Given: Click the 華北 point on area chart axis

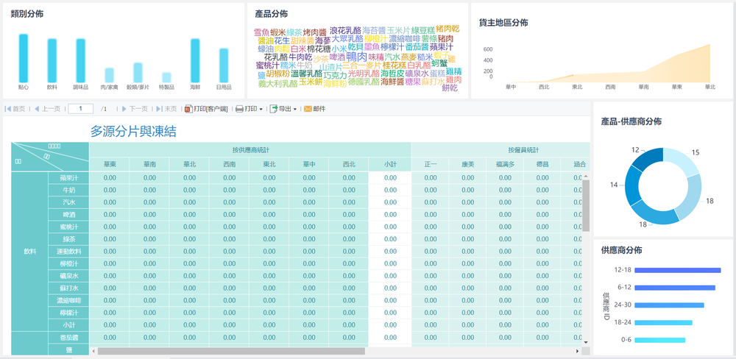Looking at the screenshot, I should point(710,87).
